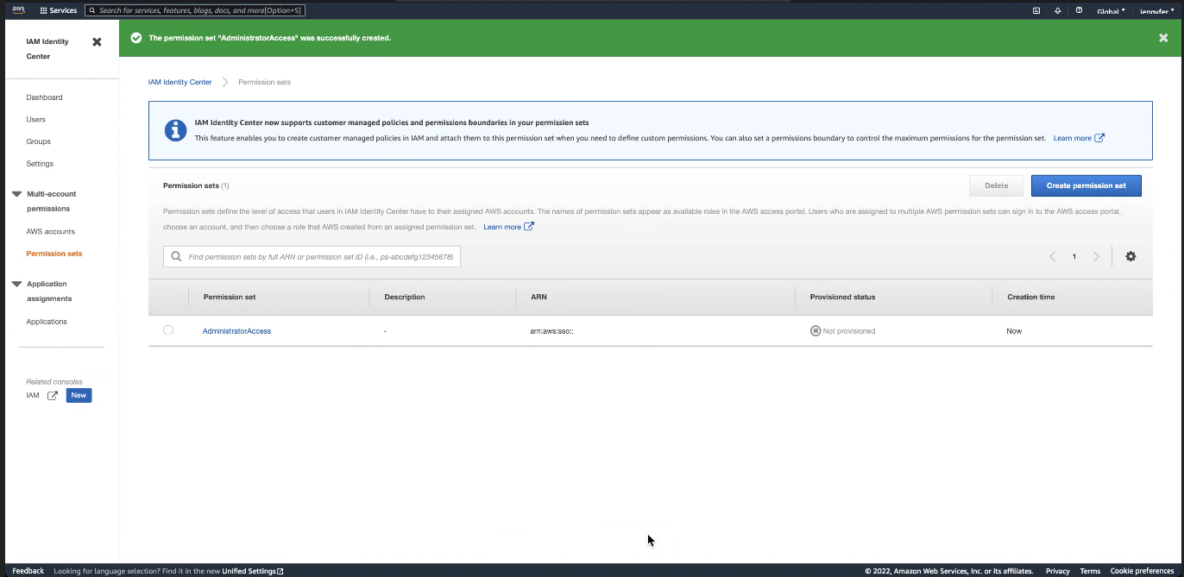Click the Creation time column header

[1030, 297]
